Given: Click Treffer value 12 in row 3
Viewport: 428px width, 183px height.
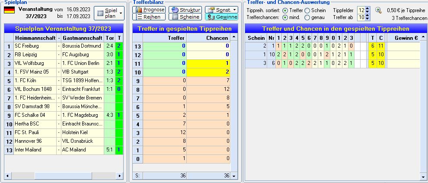Looking at the screenshot, I should coord(165,132).
